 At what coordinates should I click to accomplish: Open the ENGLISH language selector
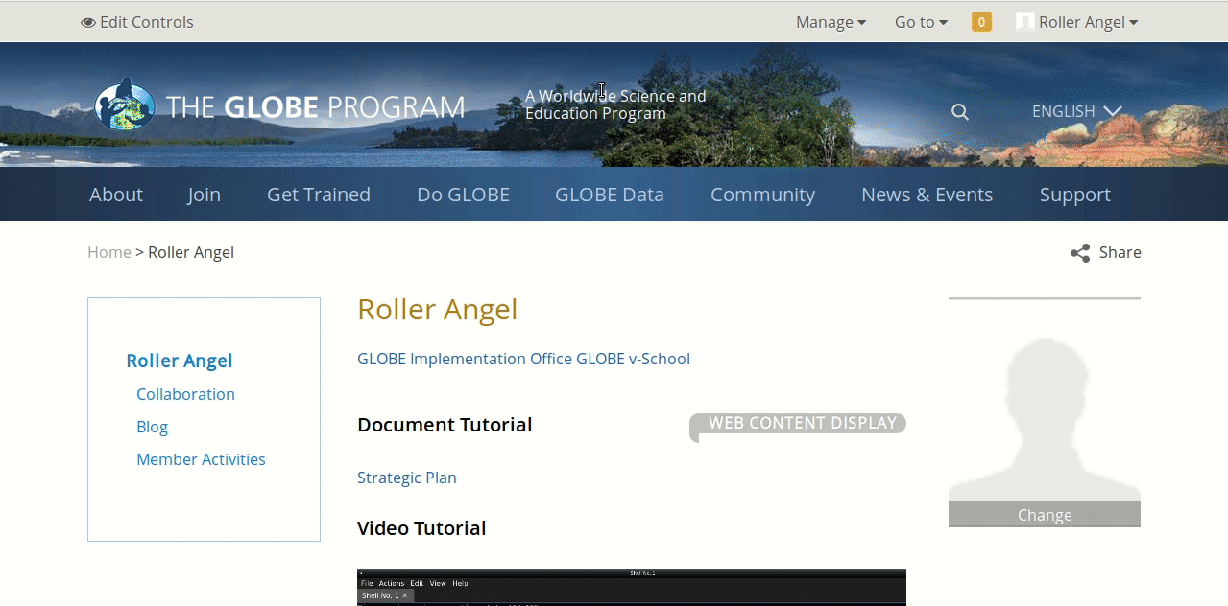[x=1076, y=111]
